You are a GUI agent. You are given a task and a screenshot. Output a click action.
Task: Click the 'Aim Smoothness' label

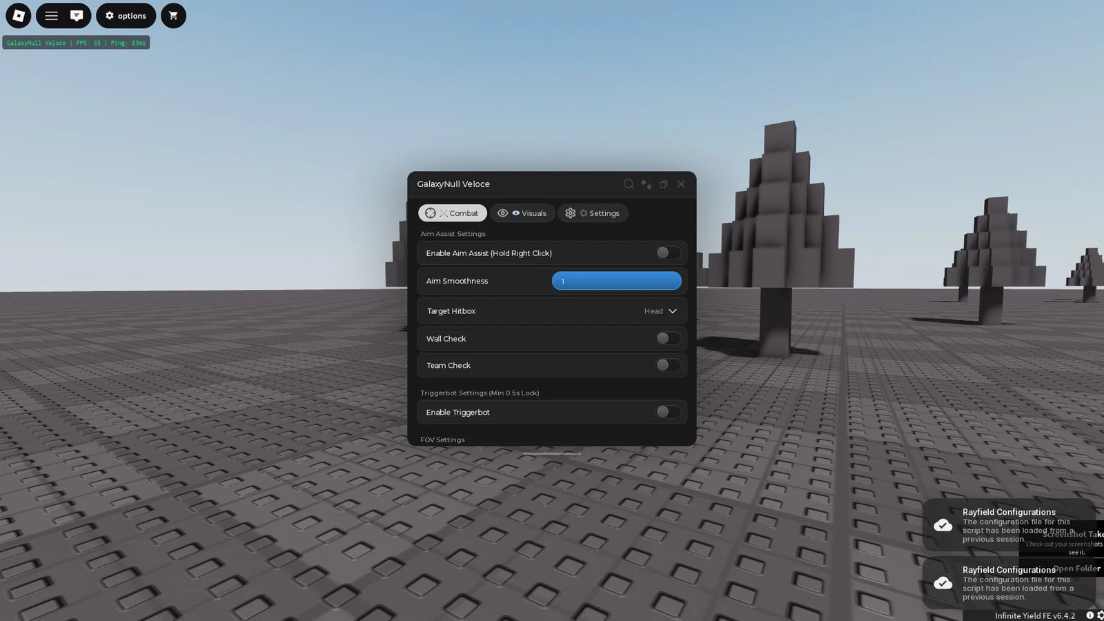[x=457, y=282]
